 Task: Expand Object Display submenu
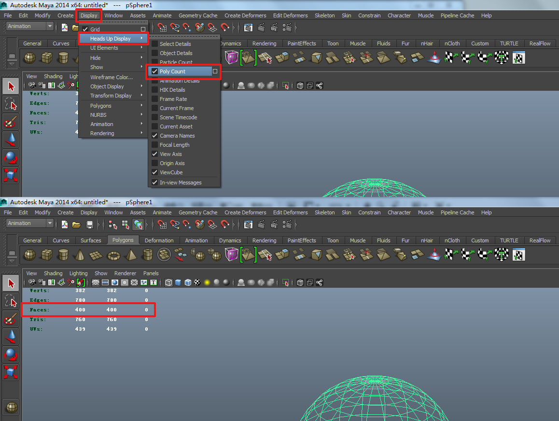click(113, 86)
